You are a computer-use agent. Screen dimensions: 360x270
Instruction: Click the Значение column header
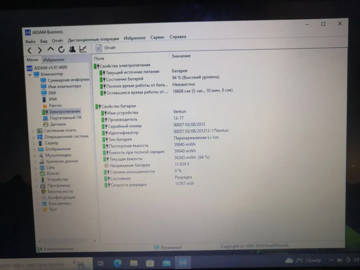[x=181, y=56]
